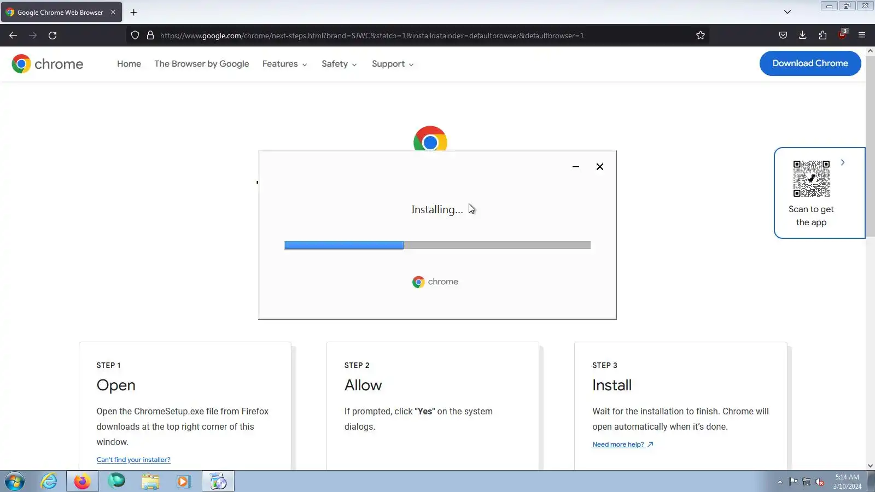Minimize the Firefox browser window

[829, 6]
